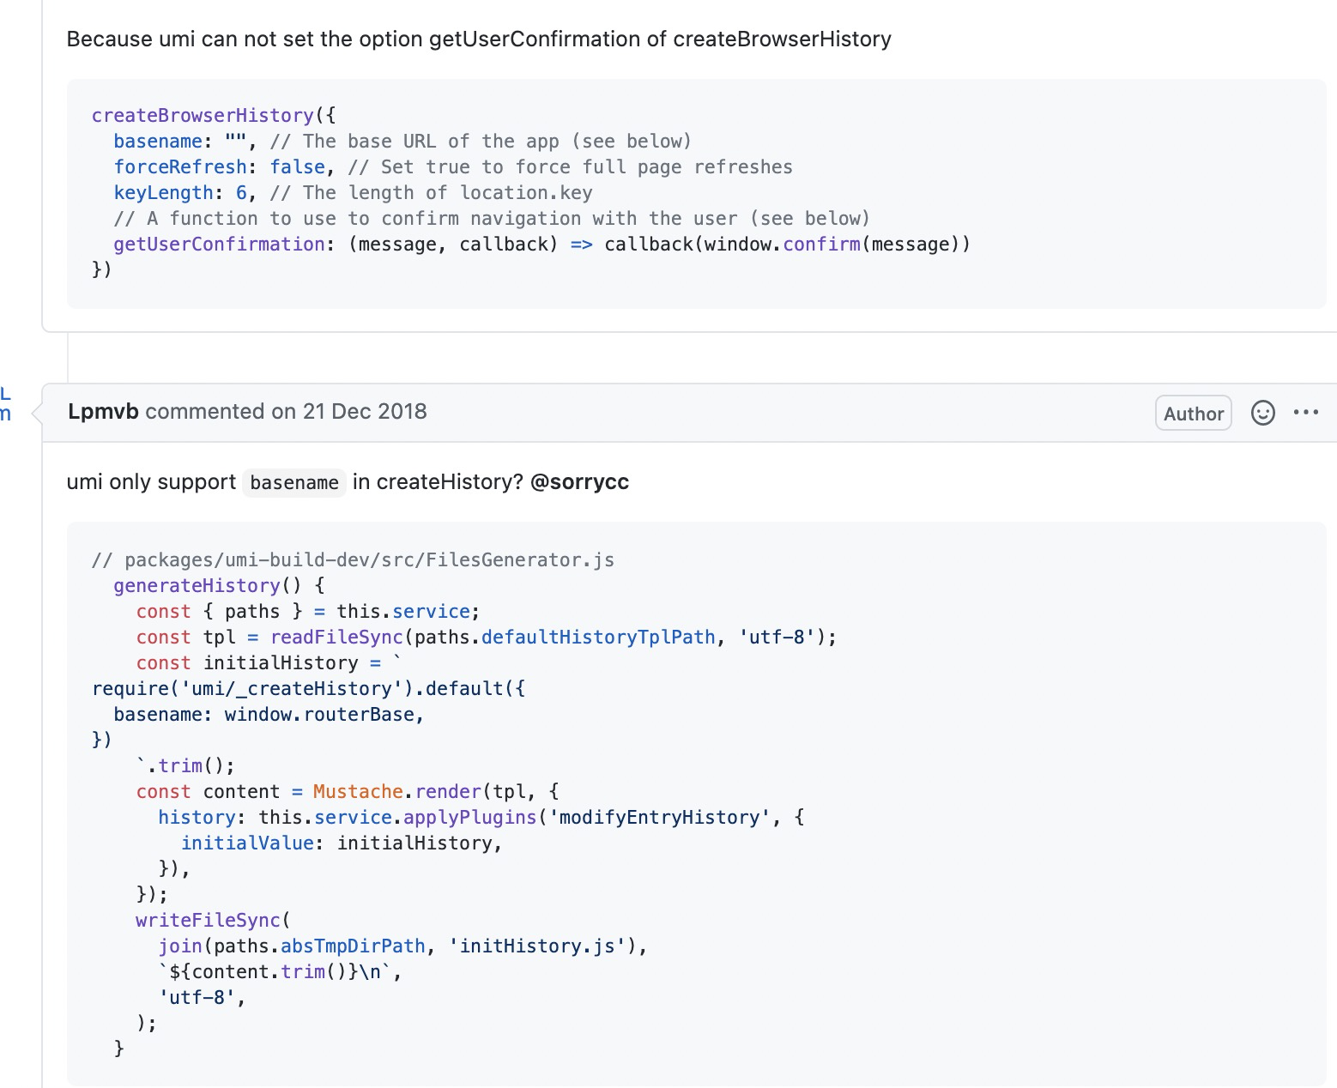Click 'writeFileSync' in the code block
The height and width of the screenshot is (1088, 1337).
click(x=209, y=919)
